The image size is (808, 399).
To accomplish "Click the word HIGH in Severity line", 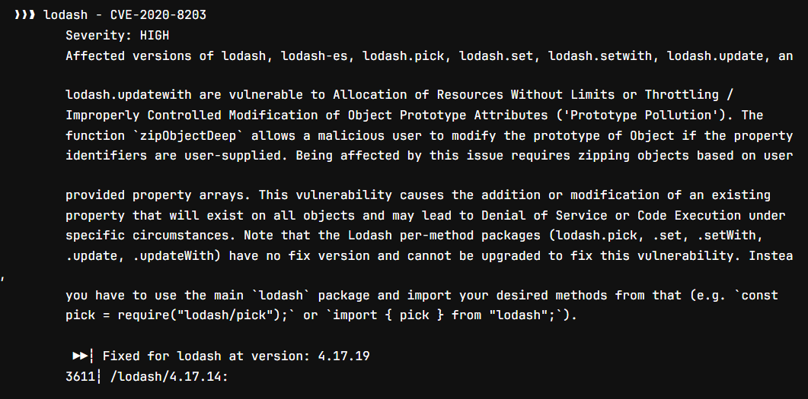I will 155,35.
